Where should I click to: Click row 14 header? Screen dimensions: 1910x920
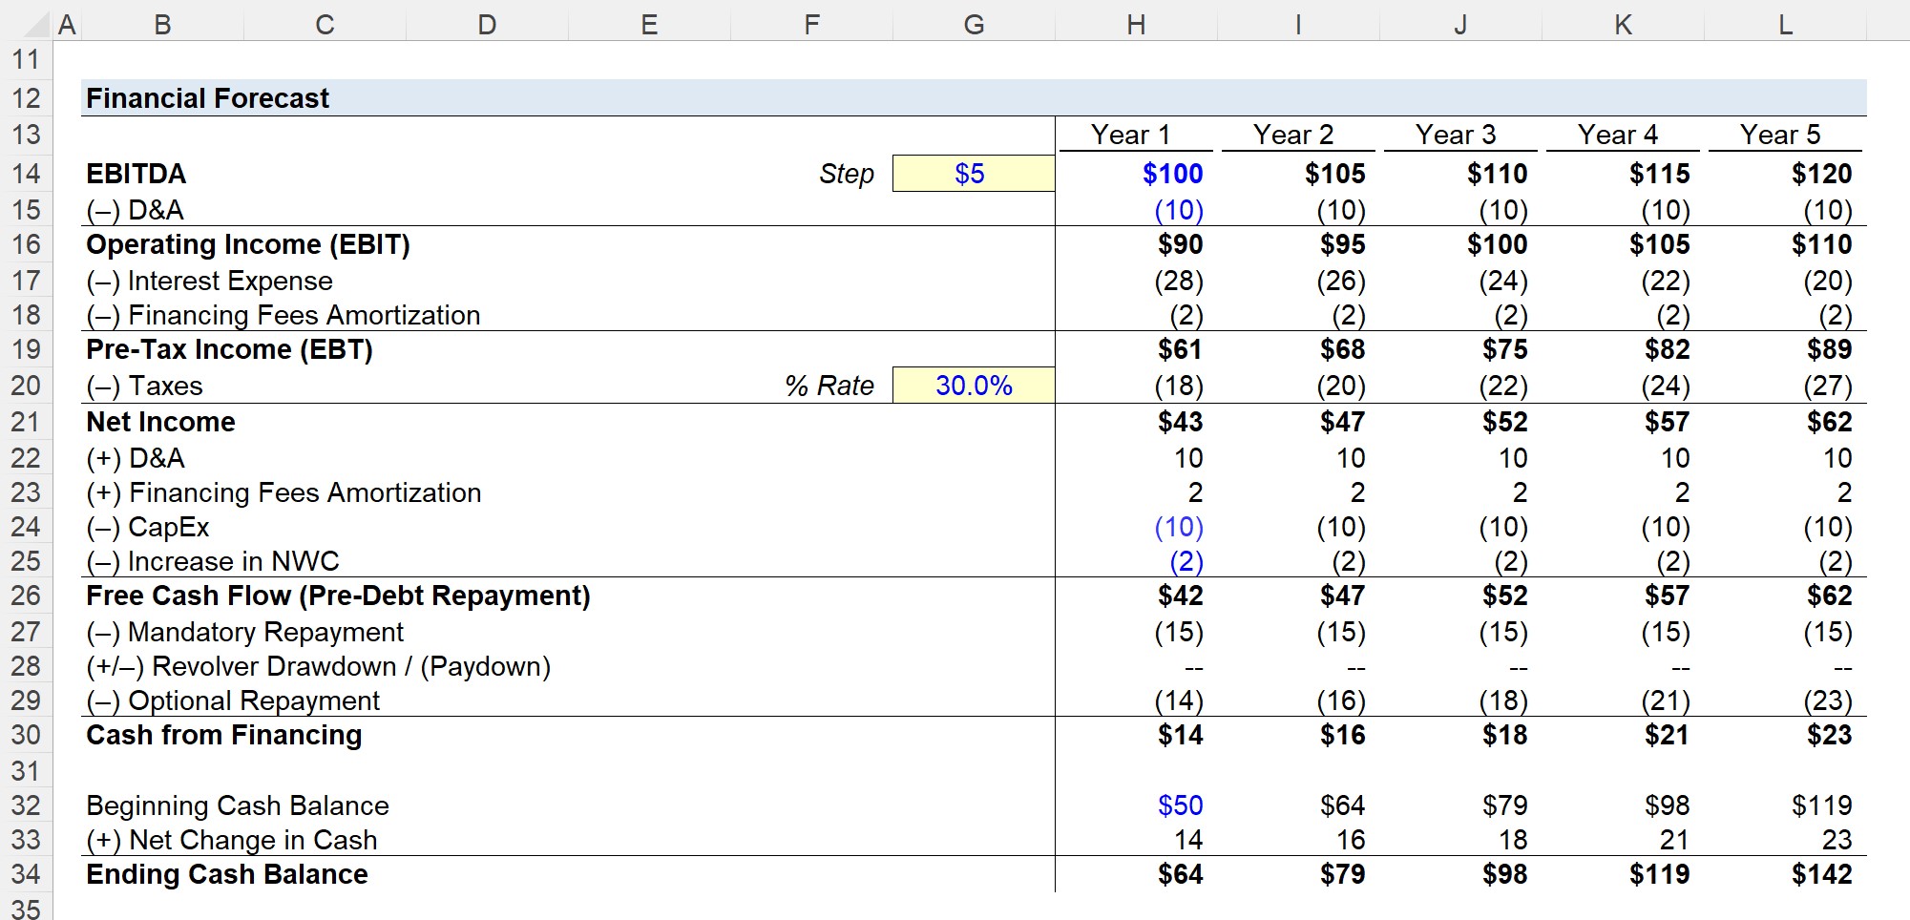pos(26,174)
